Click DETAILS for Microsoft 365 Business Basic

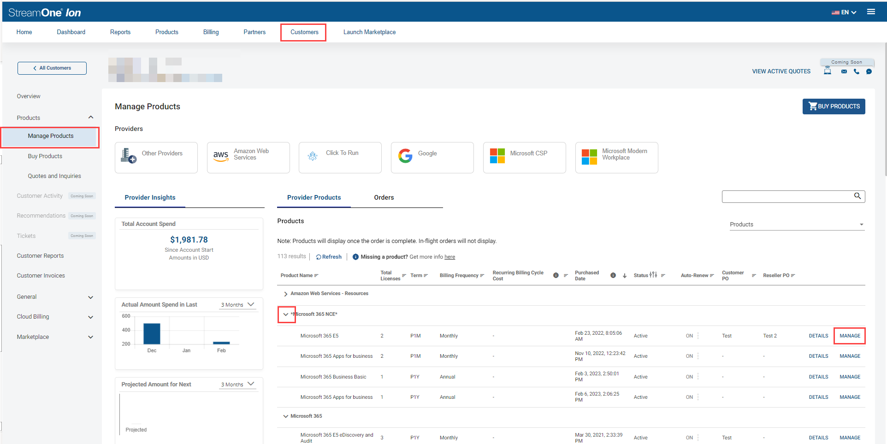[818, 377]
